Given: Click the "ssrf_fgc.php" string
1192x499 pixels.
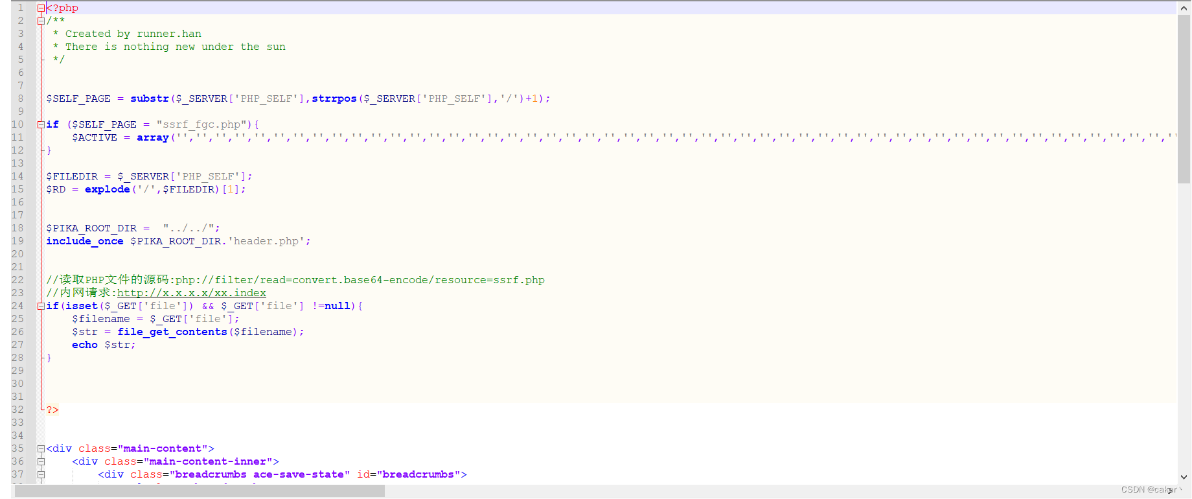Looking at the screenshot, I should pyautogui.click(x=201, y=124).
